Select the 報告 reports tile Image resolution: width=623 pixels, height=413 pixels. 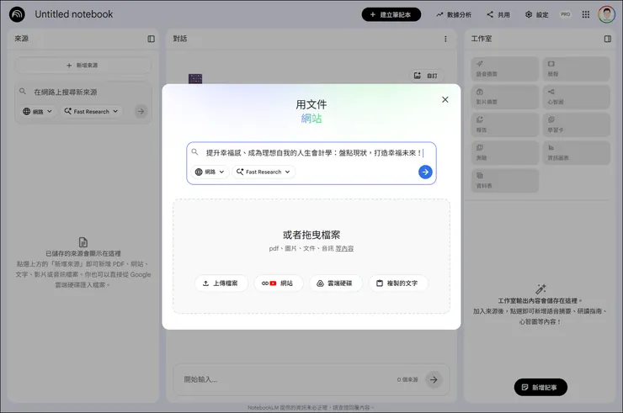click(x=504, y=124)
